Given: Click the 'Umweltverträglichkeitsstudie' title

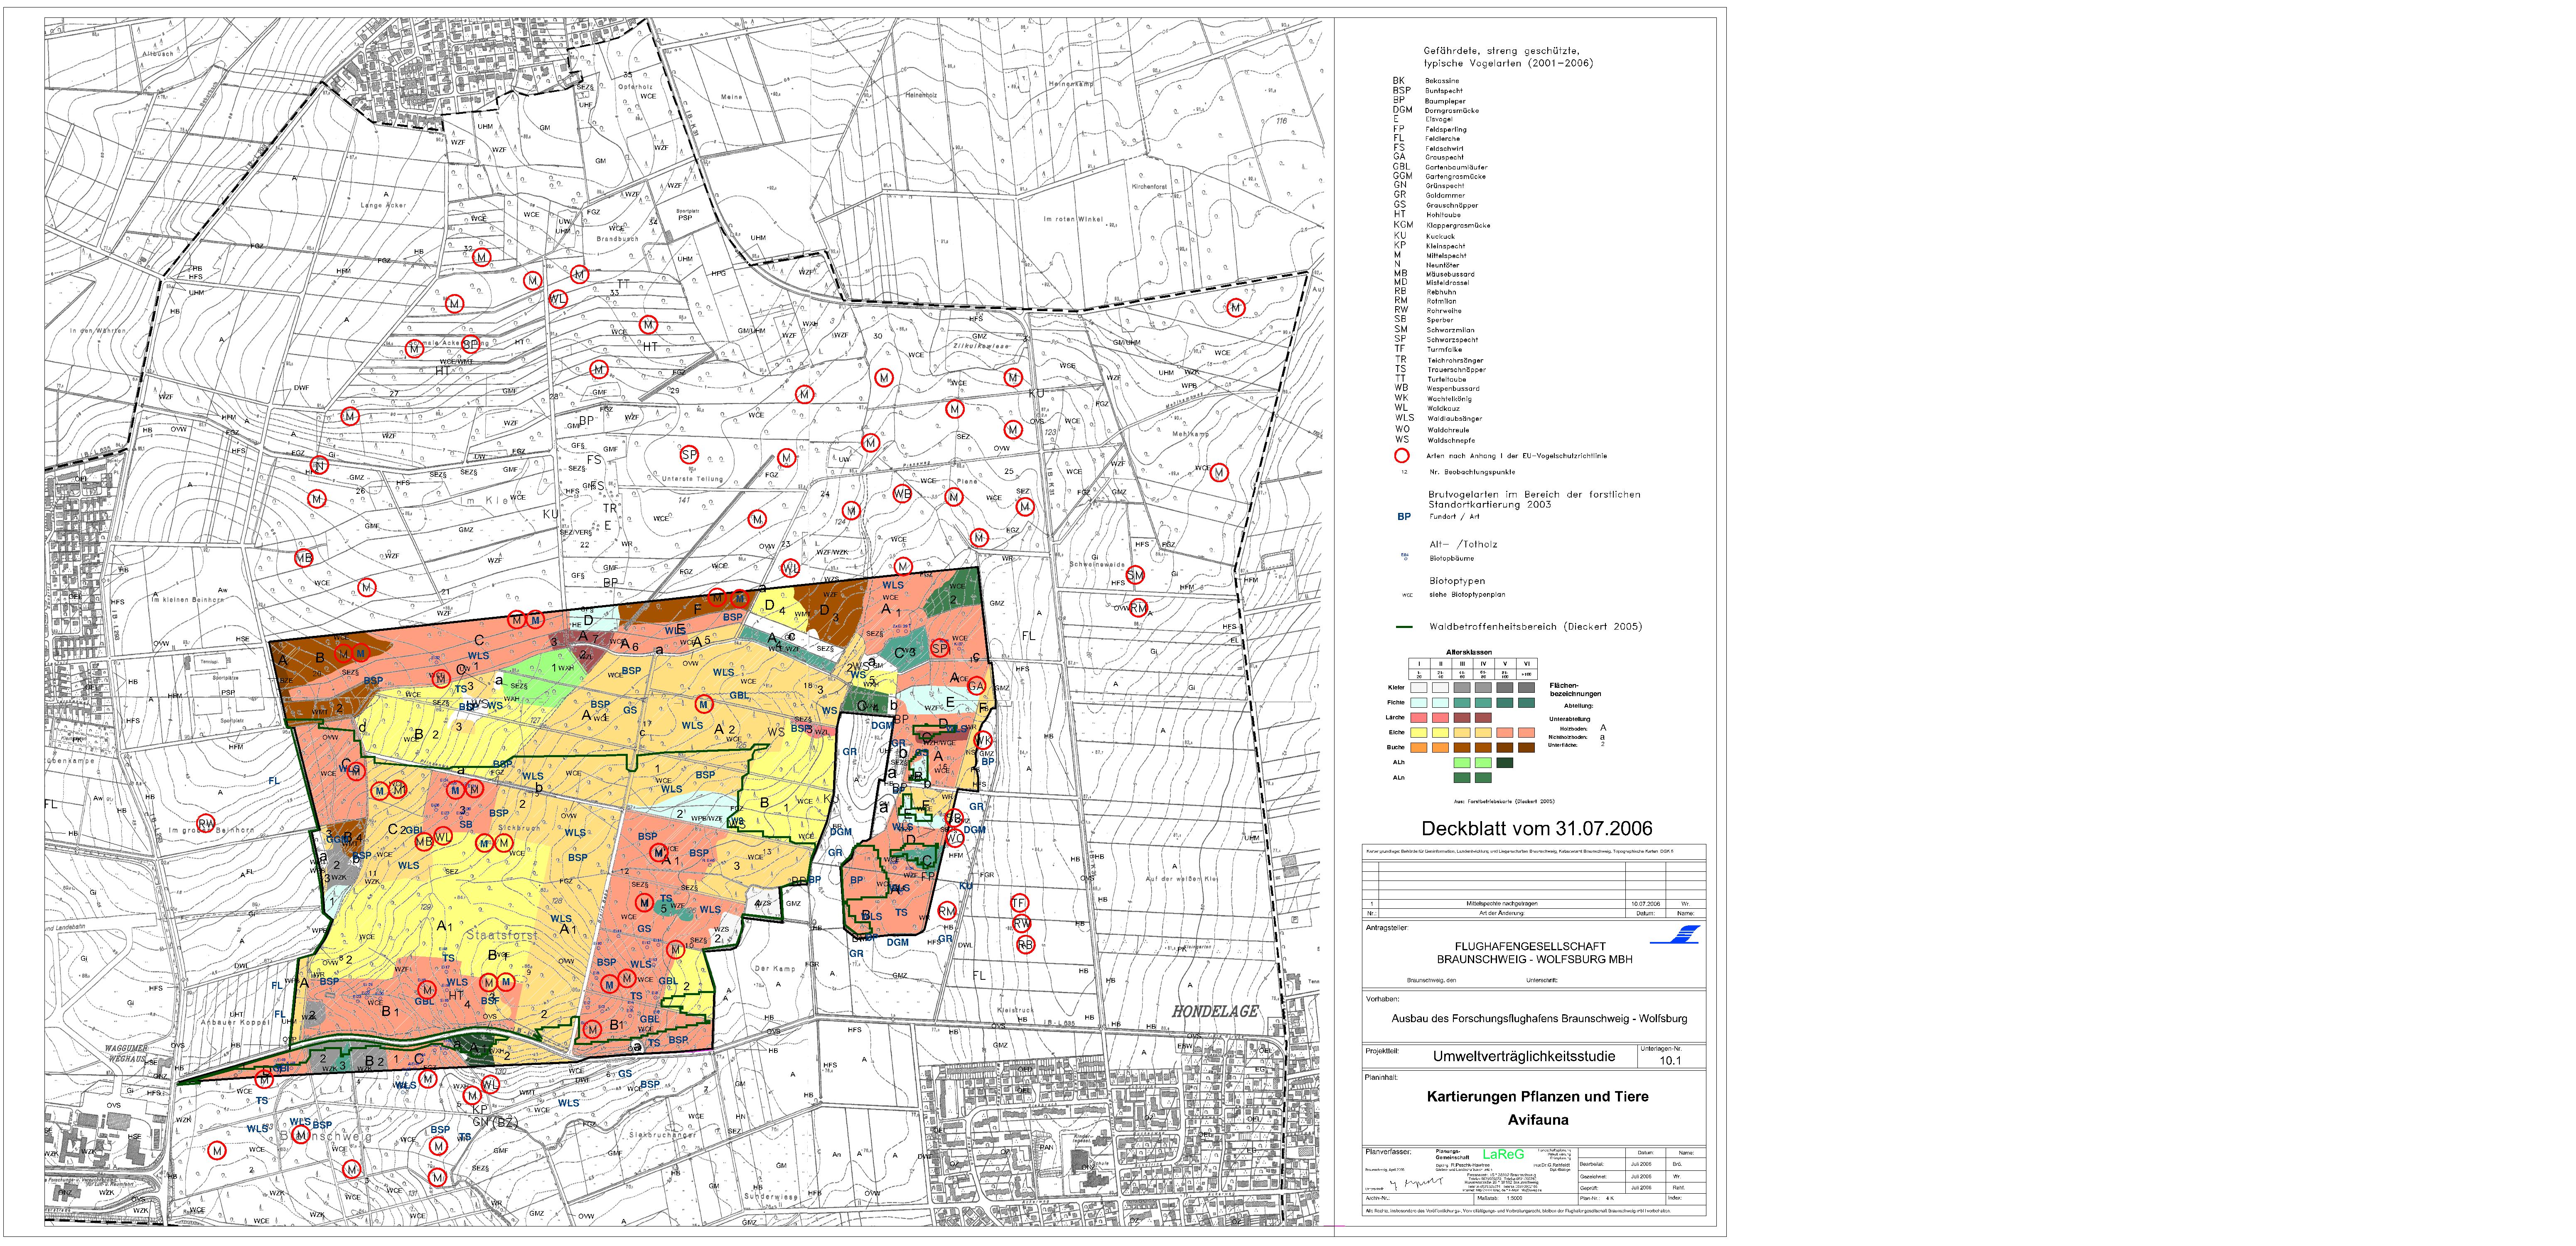Looking at the screenshot, I should [1524, 1056].
